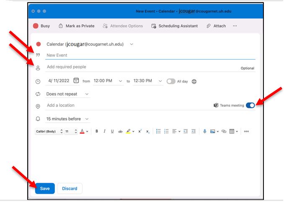Click the dictate microphone icon
The width and height of the screenshot is (284, 202).
(205, 131)
